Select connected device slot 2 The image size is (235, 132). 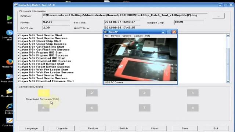(92, 93)
